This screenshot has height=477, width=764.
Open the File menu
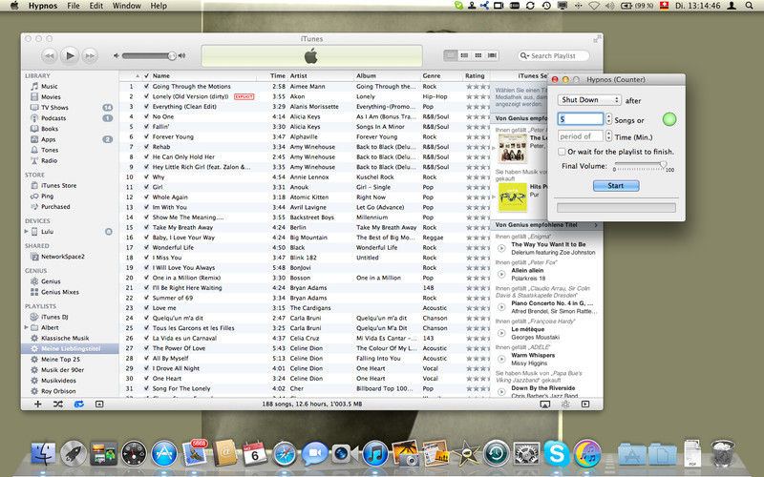74,6
